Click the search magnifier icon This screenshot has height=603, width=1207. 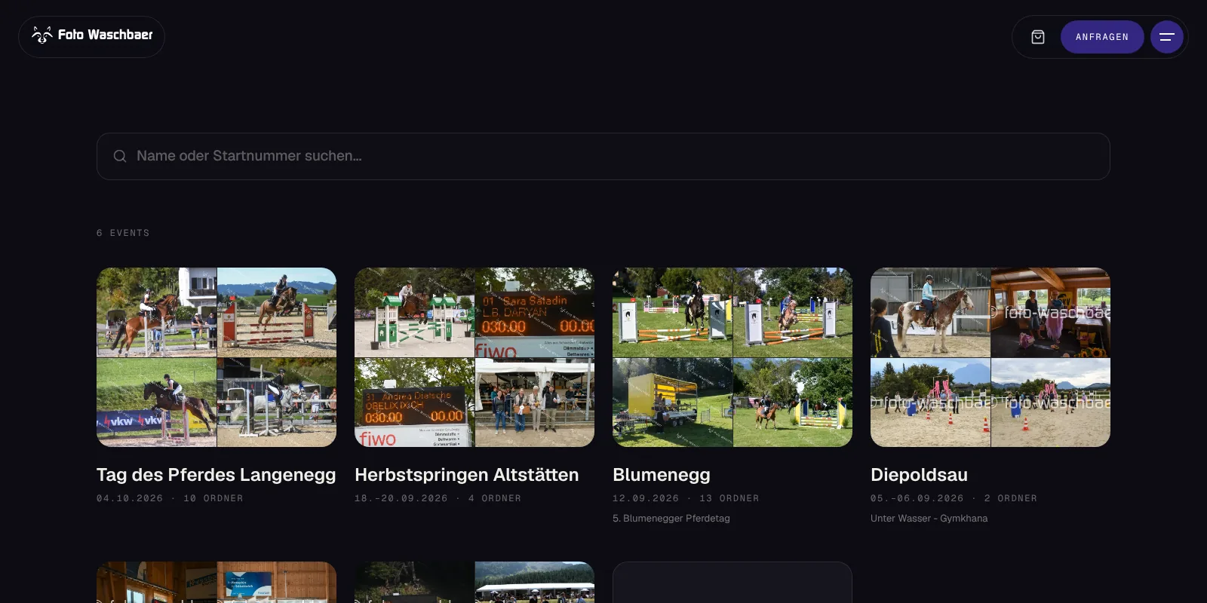point(120,156)
